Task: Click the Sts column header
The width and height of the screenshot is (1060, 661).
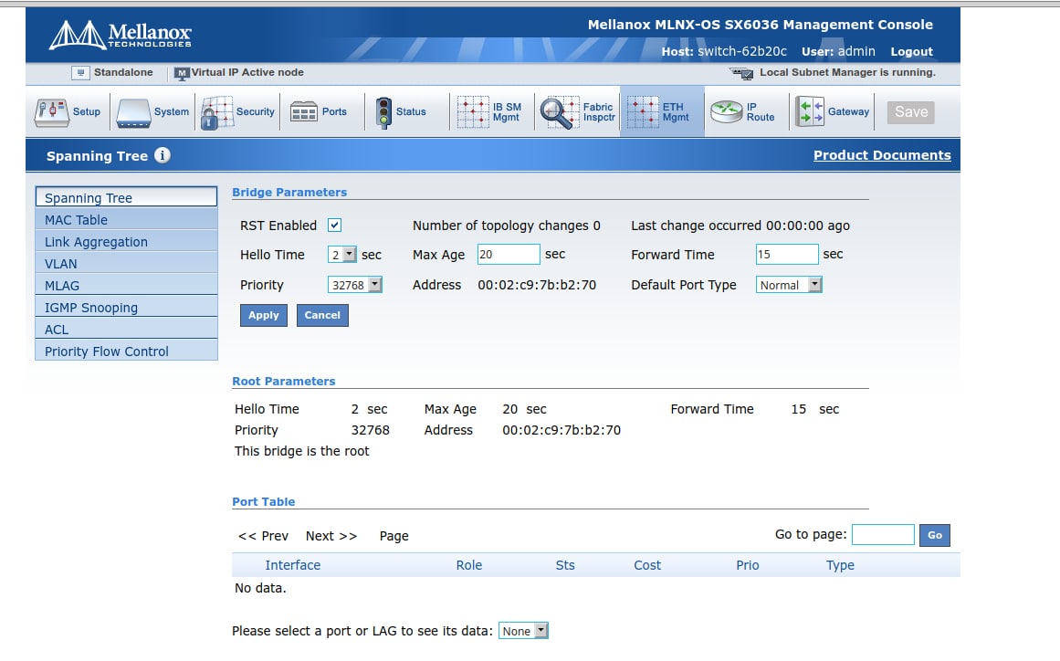Action: [565, 565]
